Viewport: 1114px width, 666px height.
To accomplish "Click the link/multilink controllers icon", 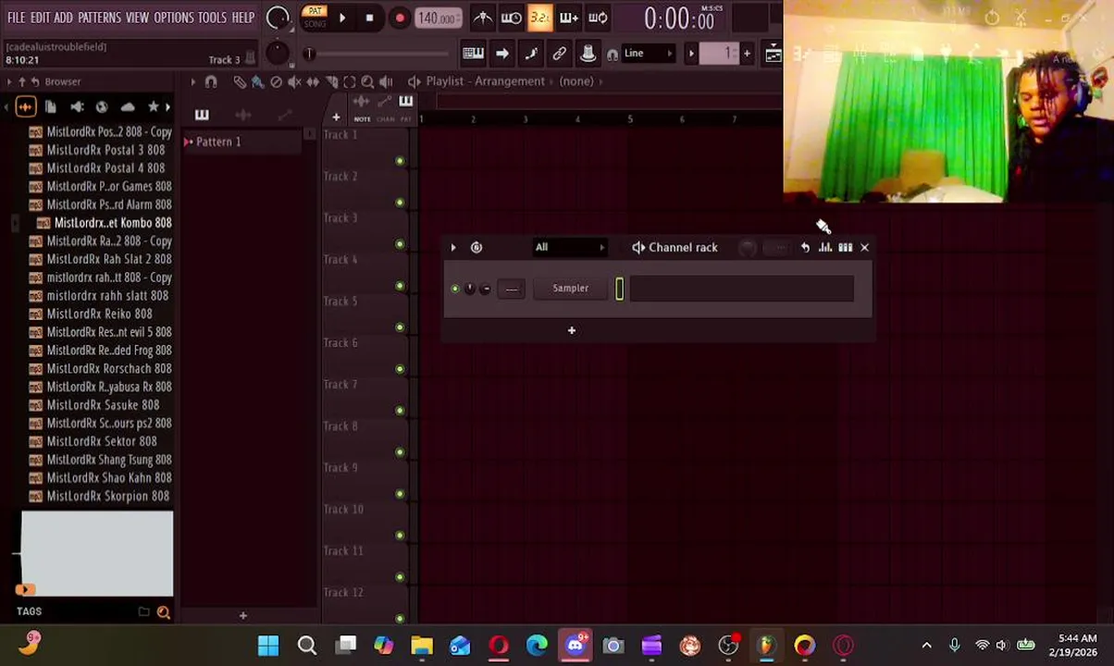I will point(559,54).
